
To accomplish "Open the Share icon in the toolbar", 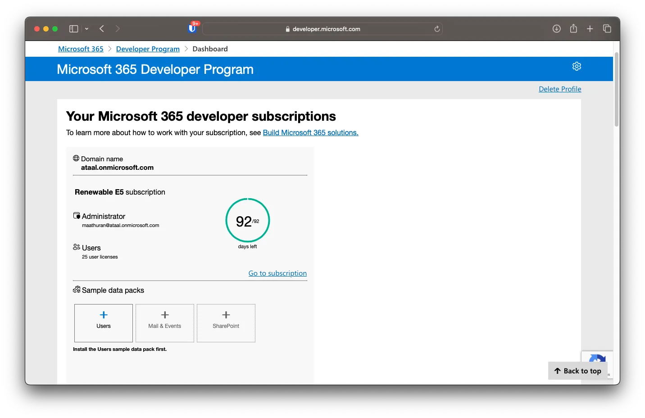I will point(573,28).
